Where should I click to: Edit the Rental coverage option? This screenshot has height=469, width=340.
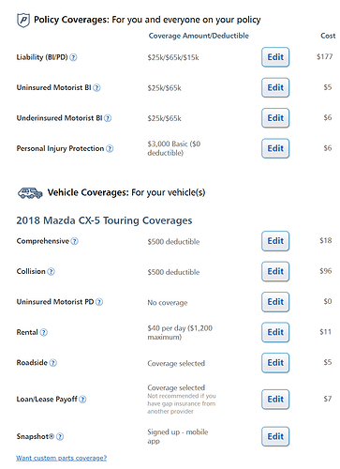click(x=275, y=332)
